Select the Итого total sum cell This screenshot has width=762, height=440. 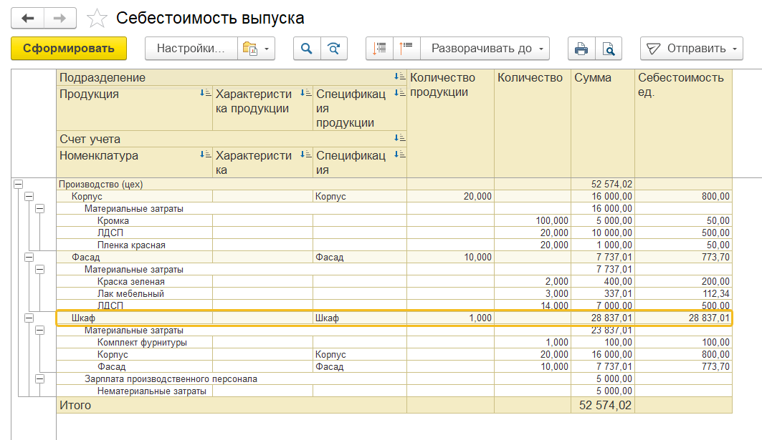tap(602, 406)
